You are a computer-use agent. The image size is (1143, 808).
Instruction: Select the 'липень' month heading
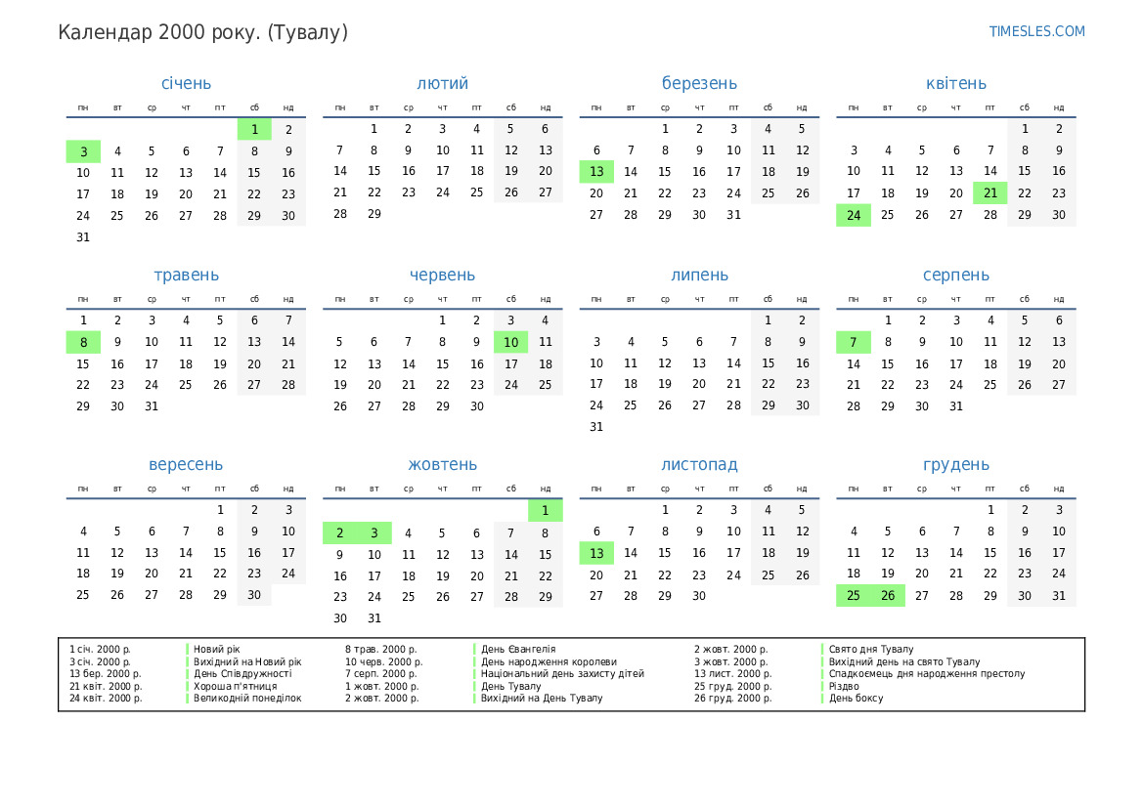pos(699,275)
